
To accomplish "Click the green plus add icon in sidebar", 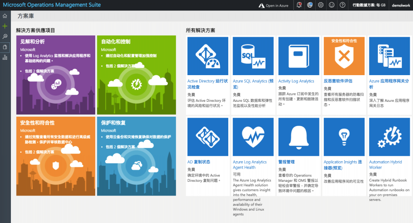I will click(5, 26).
